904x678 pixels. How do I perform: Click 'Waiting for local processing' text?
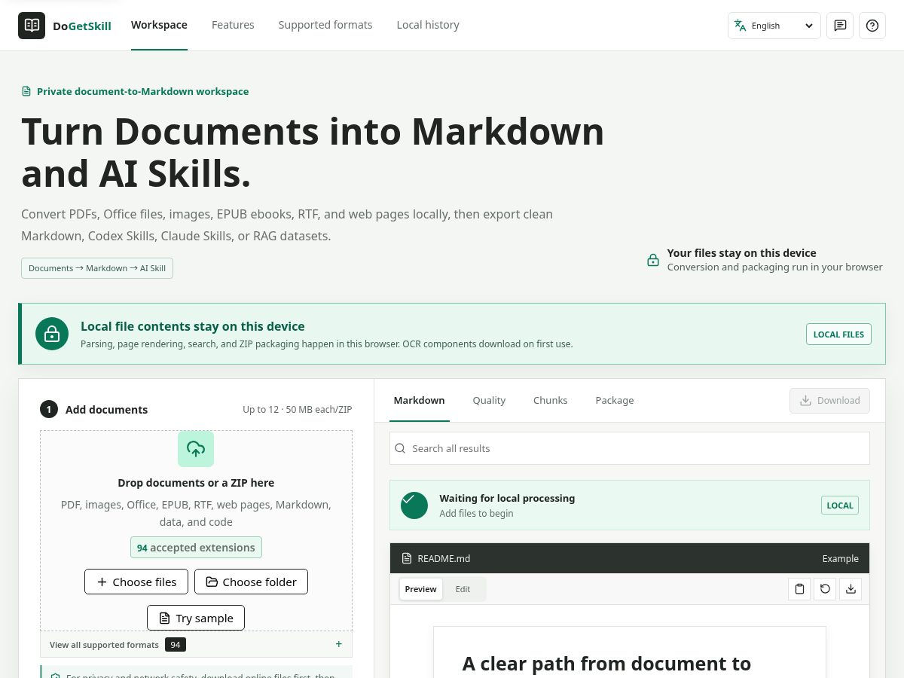507,498
